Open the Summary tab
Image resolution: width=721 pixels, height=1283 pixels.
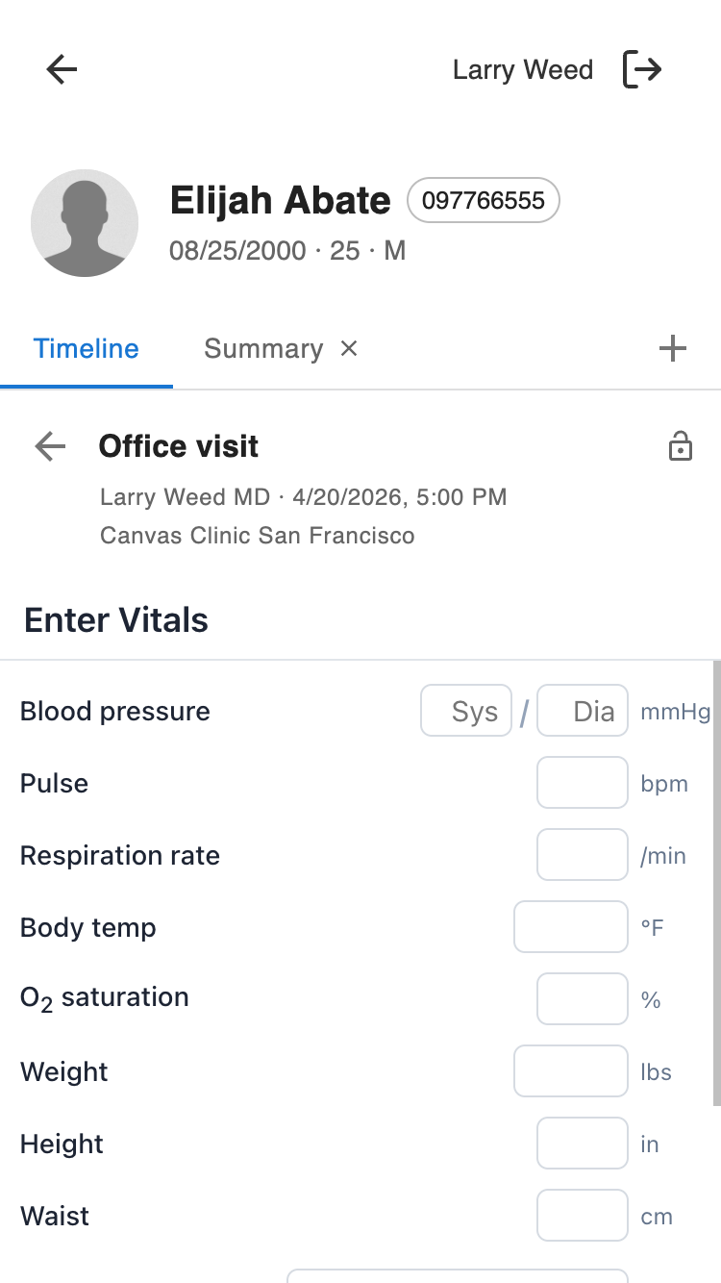pos(262,348)
